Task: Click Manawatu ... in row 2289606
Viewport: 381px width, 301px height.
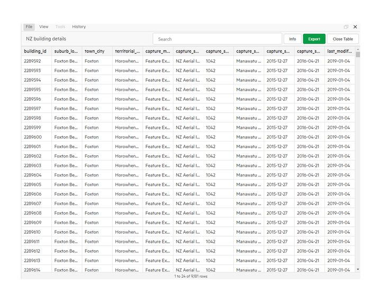Action: 249,194
